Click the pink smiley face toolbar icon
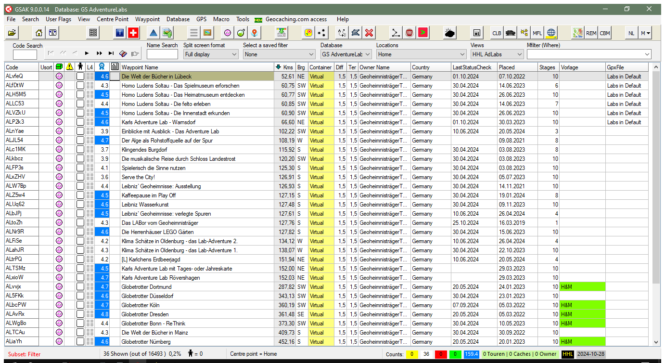The image size is (665, 363). click(228, 33)
